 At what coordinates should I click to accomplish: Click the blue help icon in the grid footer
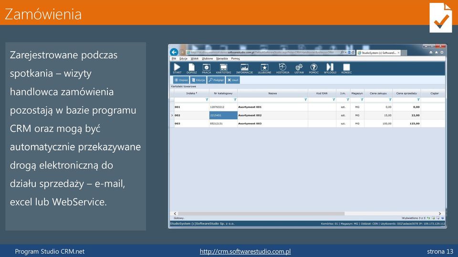point(443,218)
